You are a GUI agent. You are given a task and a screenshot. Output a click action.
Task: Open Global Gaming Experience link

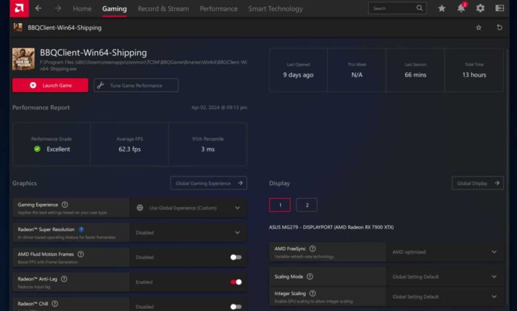click(208, 183)
